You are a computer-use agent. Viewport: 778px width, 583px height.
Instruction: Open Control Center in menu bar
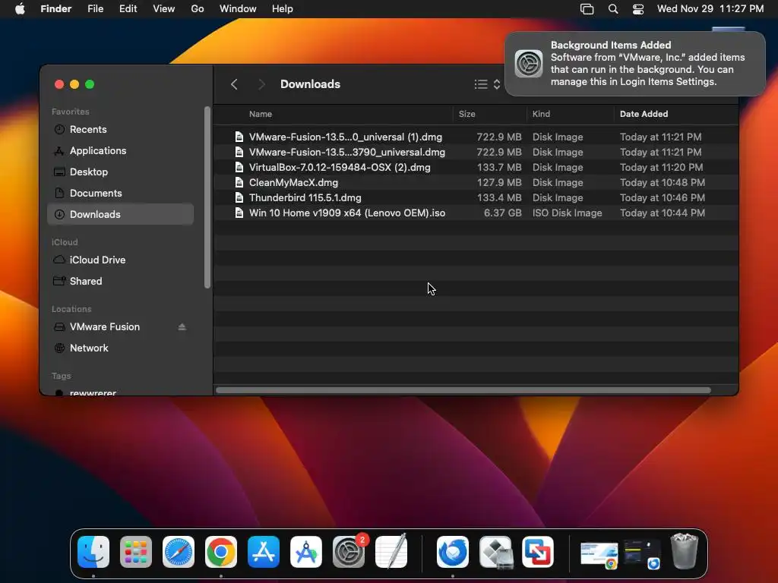point(638,9)
